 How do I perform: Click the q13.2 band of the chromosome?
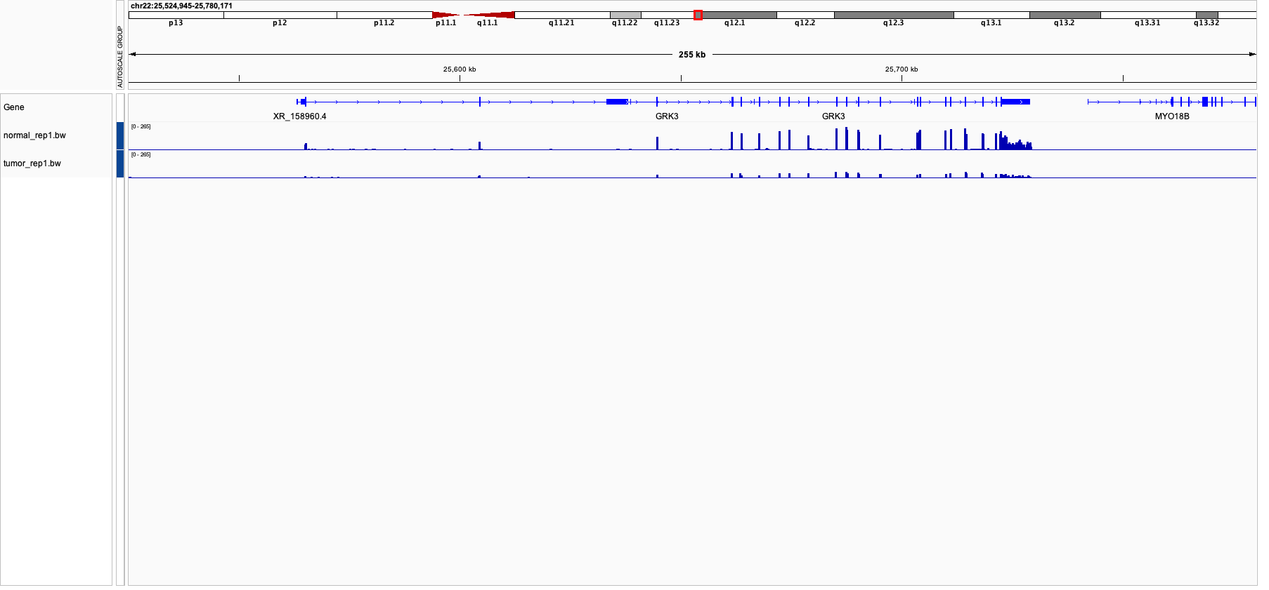click(1064, 15)
